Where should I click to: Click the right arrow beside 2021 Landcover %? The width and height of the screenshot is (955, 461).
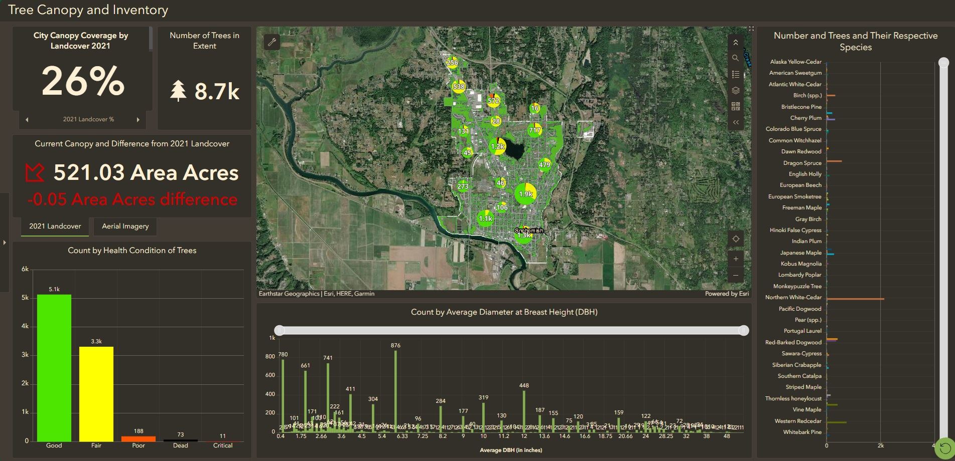[138, 119]
